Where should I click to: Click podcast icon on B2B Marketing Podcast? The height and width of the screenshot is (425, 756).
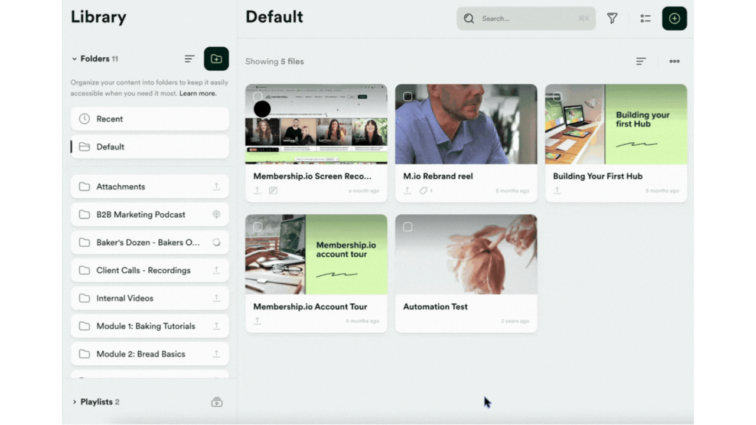coord(216,214)
